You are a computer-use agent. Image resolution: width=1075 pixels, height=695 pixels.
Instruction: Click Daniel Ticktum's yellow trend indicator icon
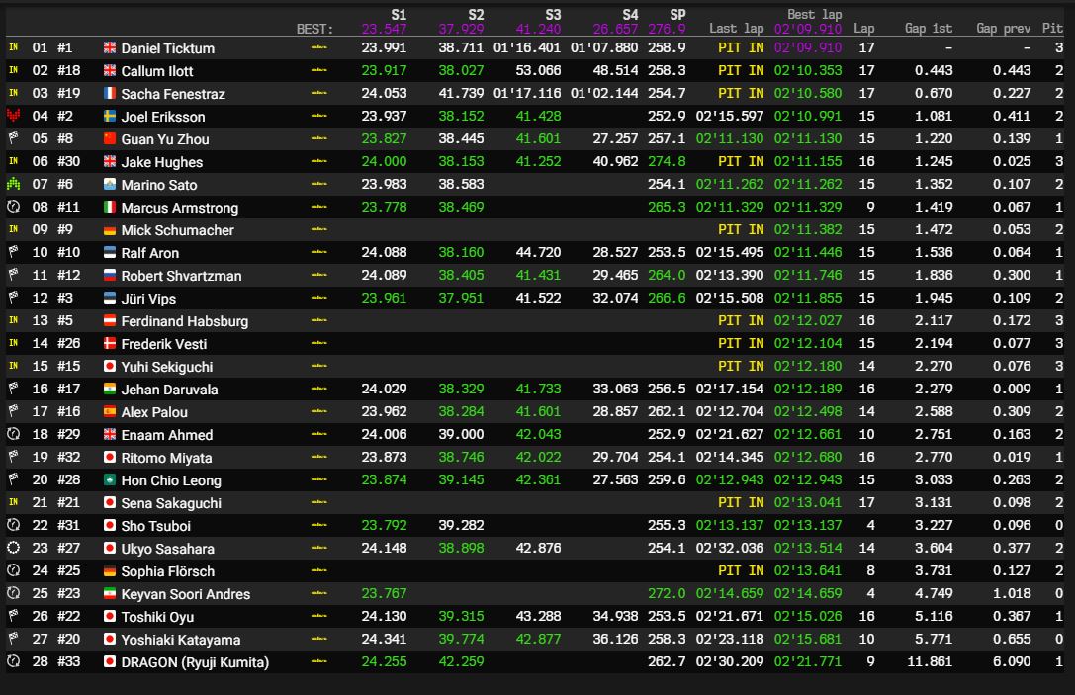click(318, 47)
